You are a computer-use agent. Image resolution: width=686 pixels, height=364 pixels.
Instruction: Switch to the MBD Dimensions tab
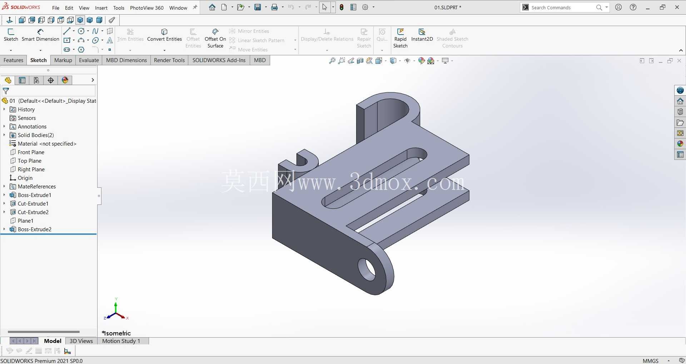(x=126, y=60)
